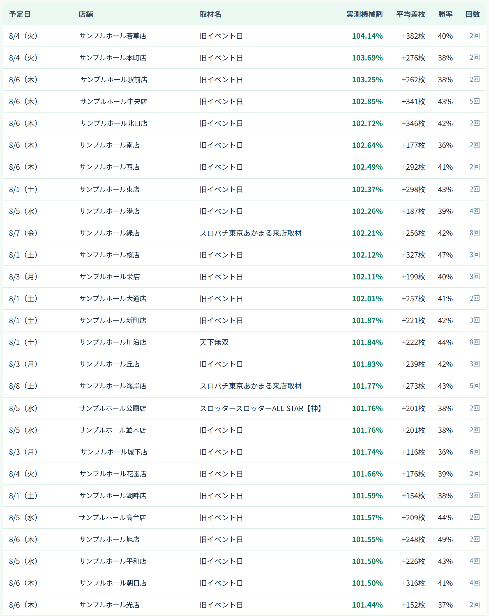This screenshot has height=616, width=489.
Task: Click サンプルホール東店 store name
Action: click(x=109, y=190)
